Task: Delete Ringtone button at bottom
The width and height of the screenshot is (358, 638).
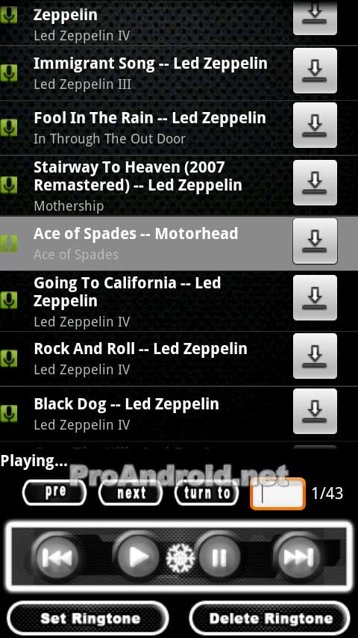Action: coord(269,618)
